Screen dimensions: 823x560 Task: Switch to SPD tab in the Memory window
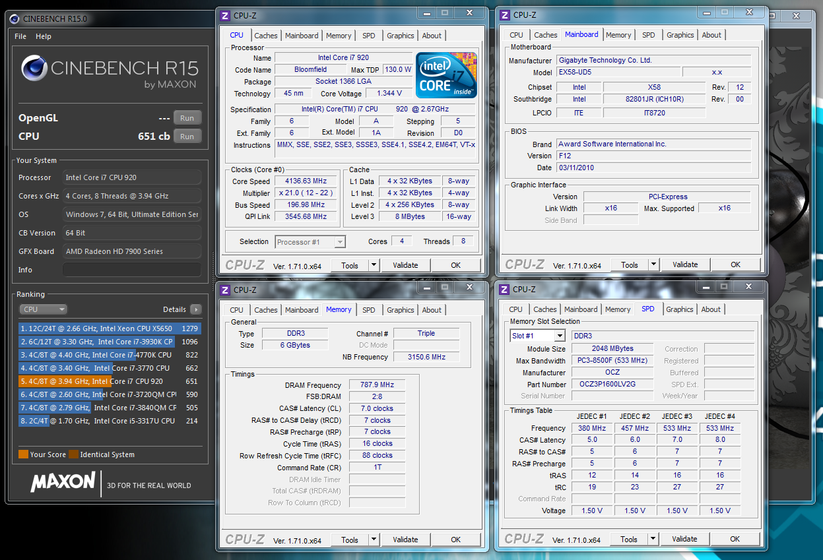pyautogui.click(x=369, y=310)
